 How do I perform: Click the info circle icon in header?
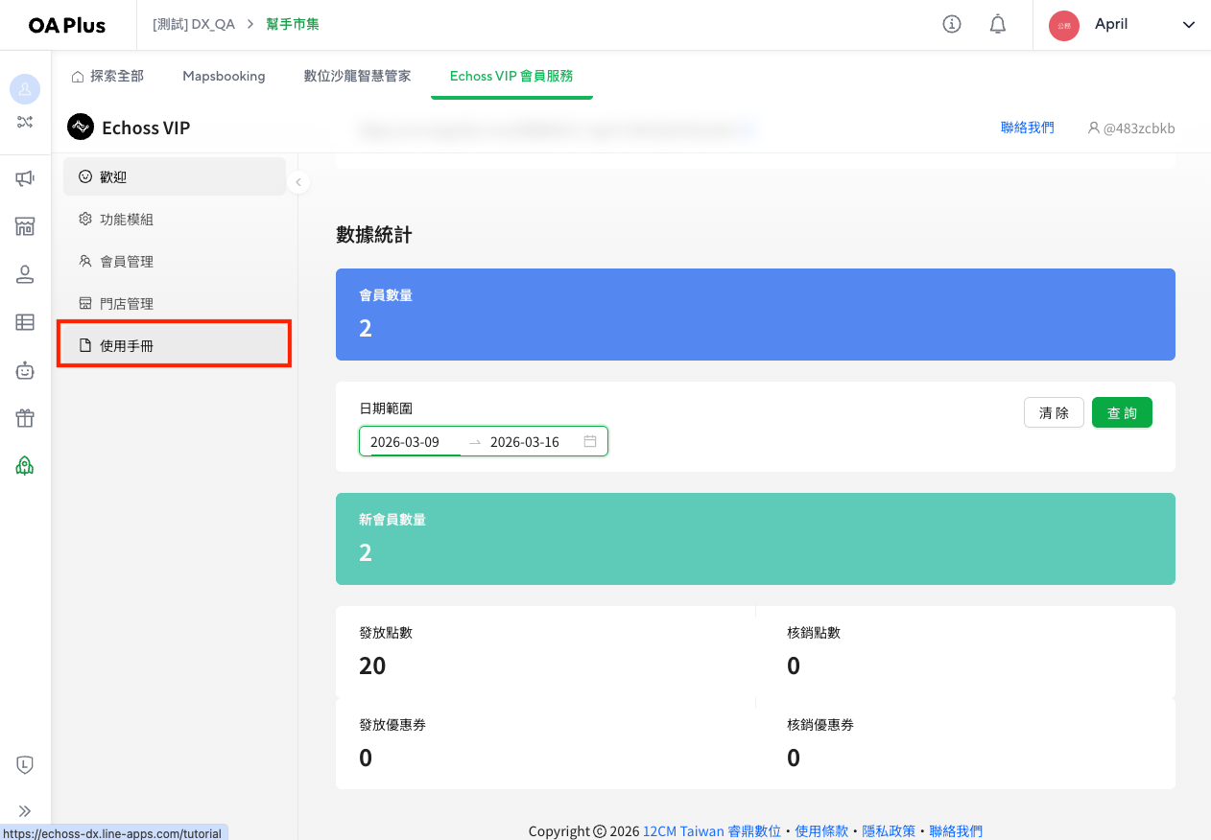coord(952,24)
